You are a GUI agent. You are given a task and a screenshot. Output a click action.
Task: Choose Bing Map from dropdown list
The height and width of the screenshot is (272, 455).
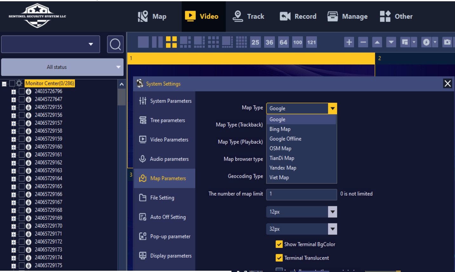(280, 129)
